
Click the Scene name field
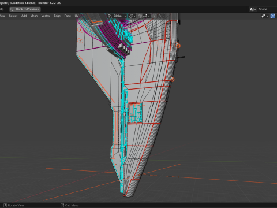pyautogui.click(x=267, y=9)
